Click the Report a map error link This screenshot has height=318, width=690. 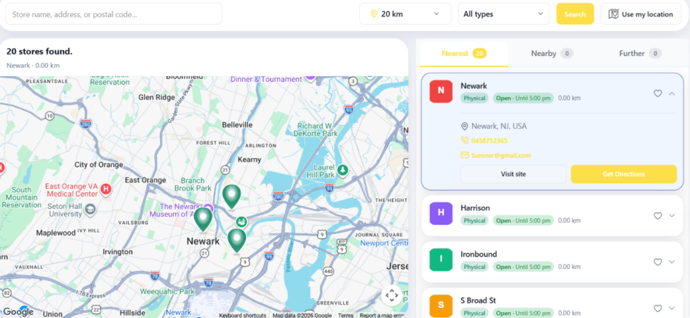click(x=381, y=315)
